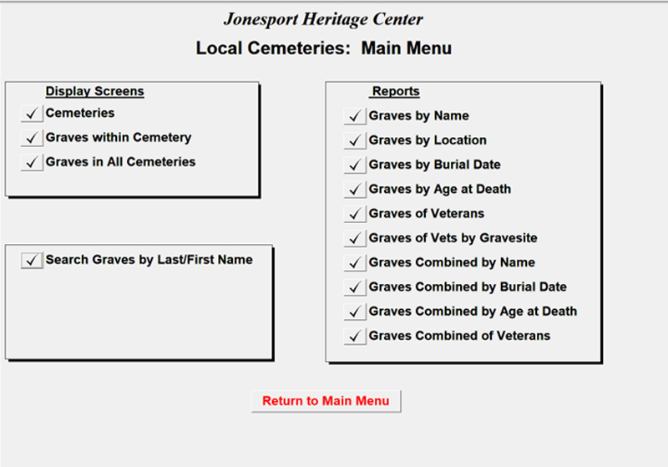Screen dimensions: 668x467
Task: Click the Jonesport Heritage Center title
Action: click(x=323, y=19)
